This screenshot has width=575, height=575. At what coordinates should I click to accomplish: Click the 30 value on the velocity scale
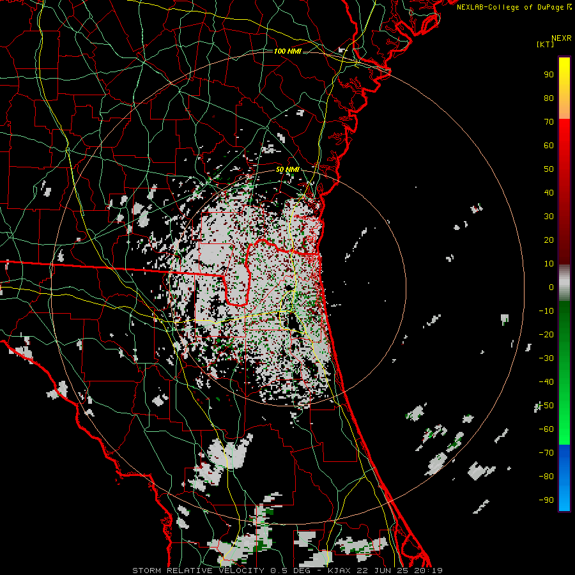[x=549, y=217]
